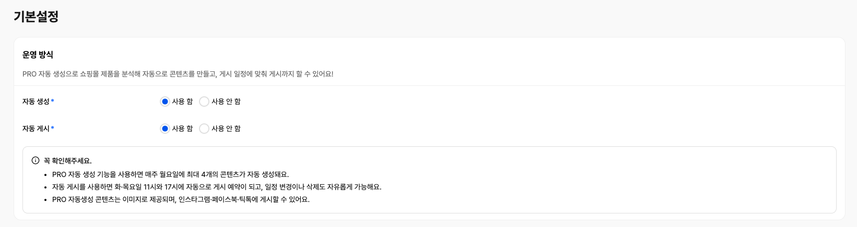
Task: Click the PRO 자동 생성 description sentence under 운영 방식
Action: click(178, 74)
